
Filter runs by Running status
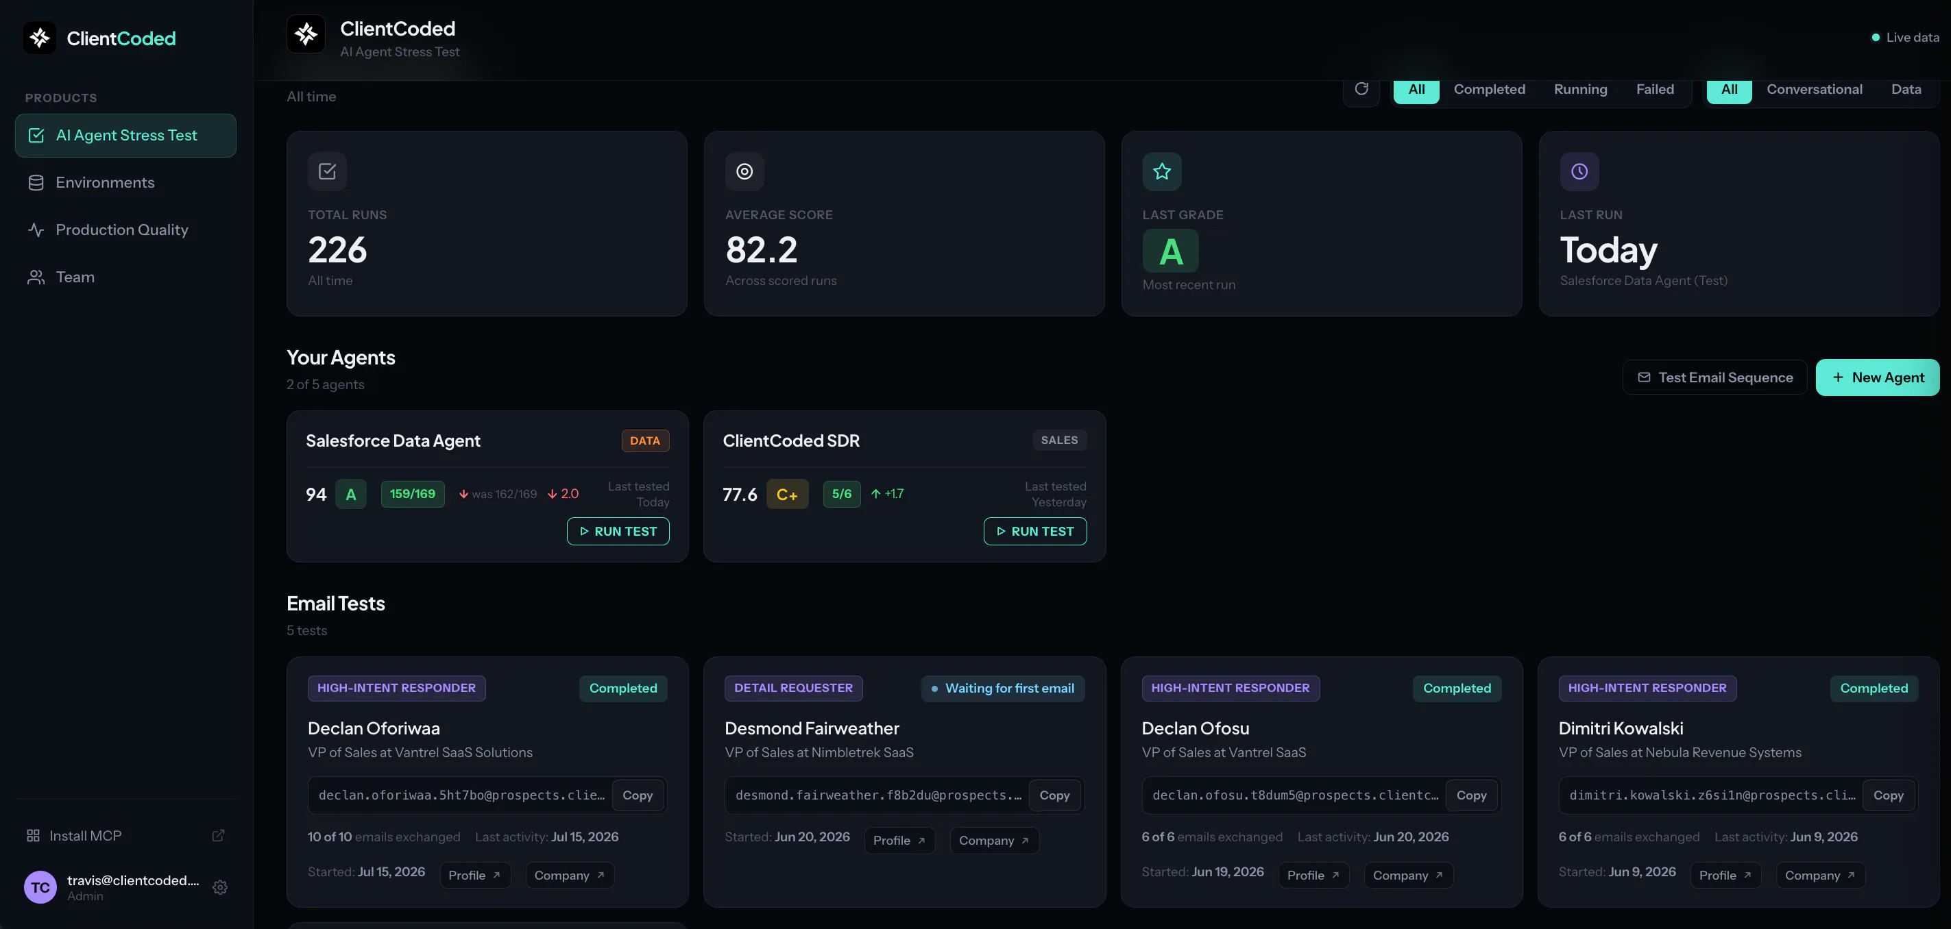click(1580, 89)
